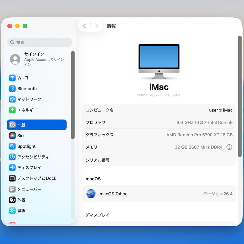Viewport: 244px width, 244px height.
Task: Select メニューバー in the sidebar
Action: [29, 189]
